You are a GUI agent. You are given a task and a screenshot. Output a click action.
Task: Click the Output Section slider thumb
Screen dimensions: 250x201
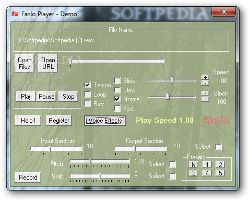pyautogui.click(x=134, y=149)
